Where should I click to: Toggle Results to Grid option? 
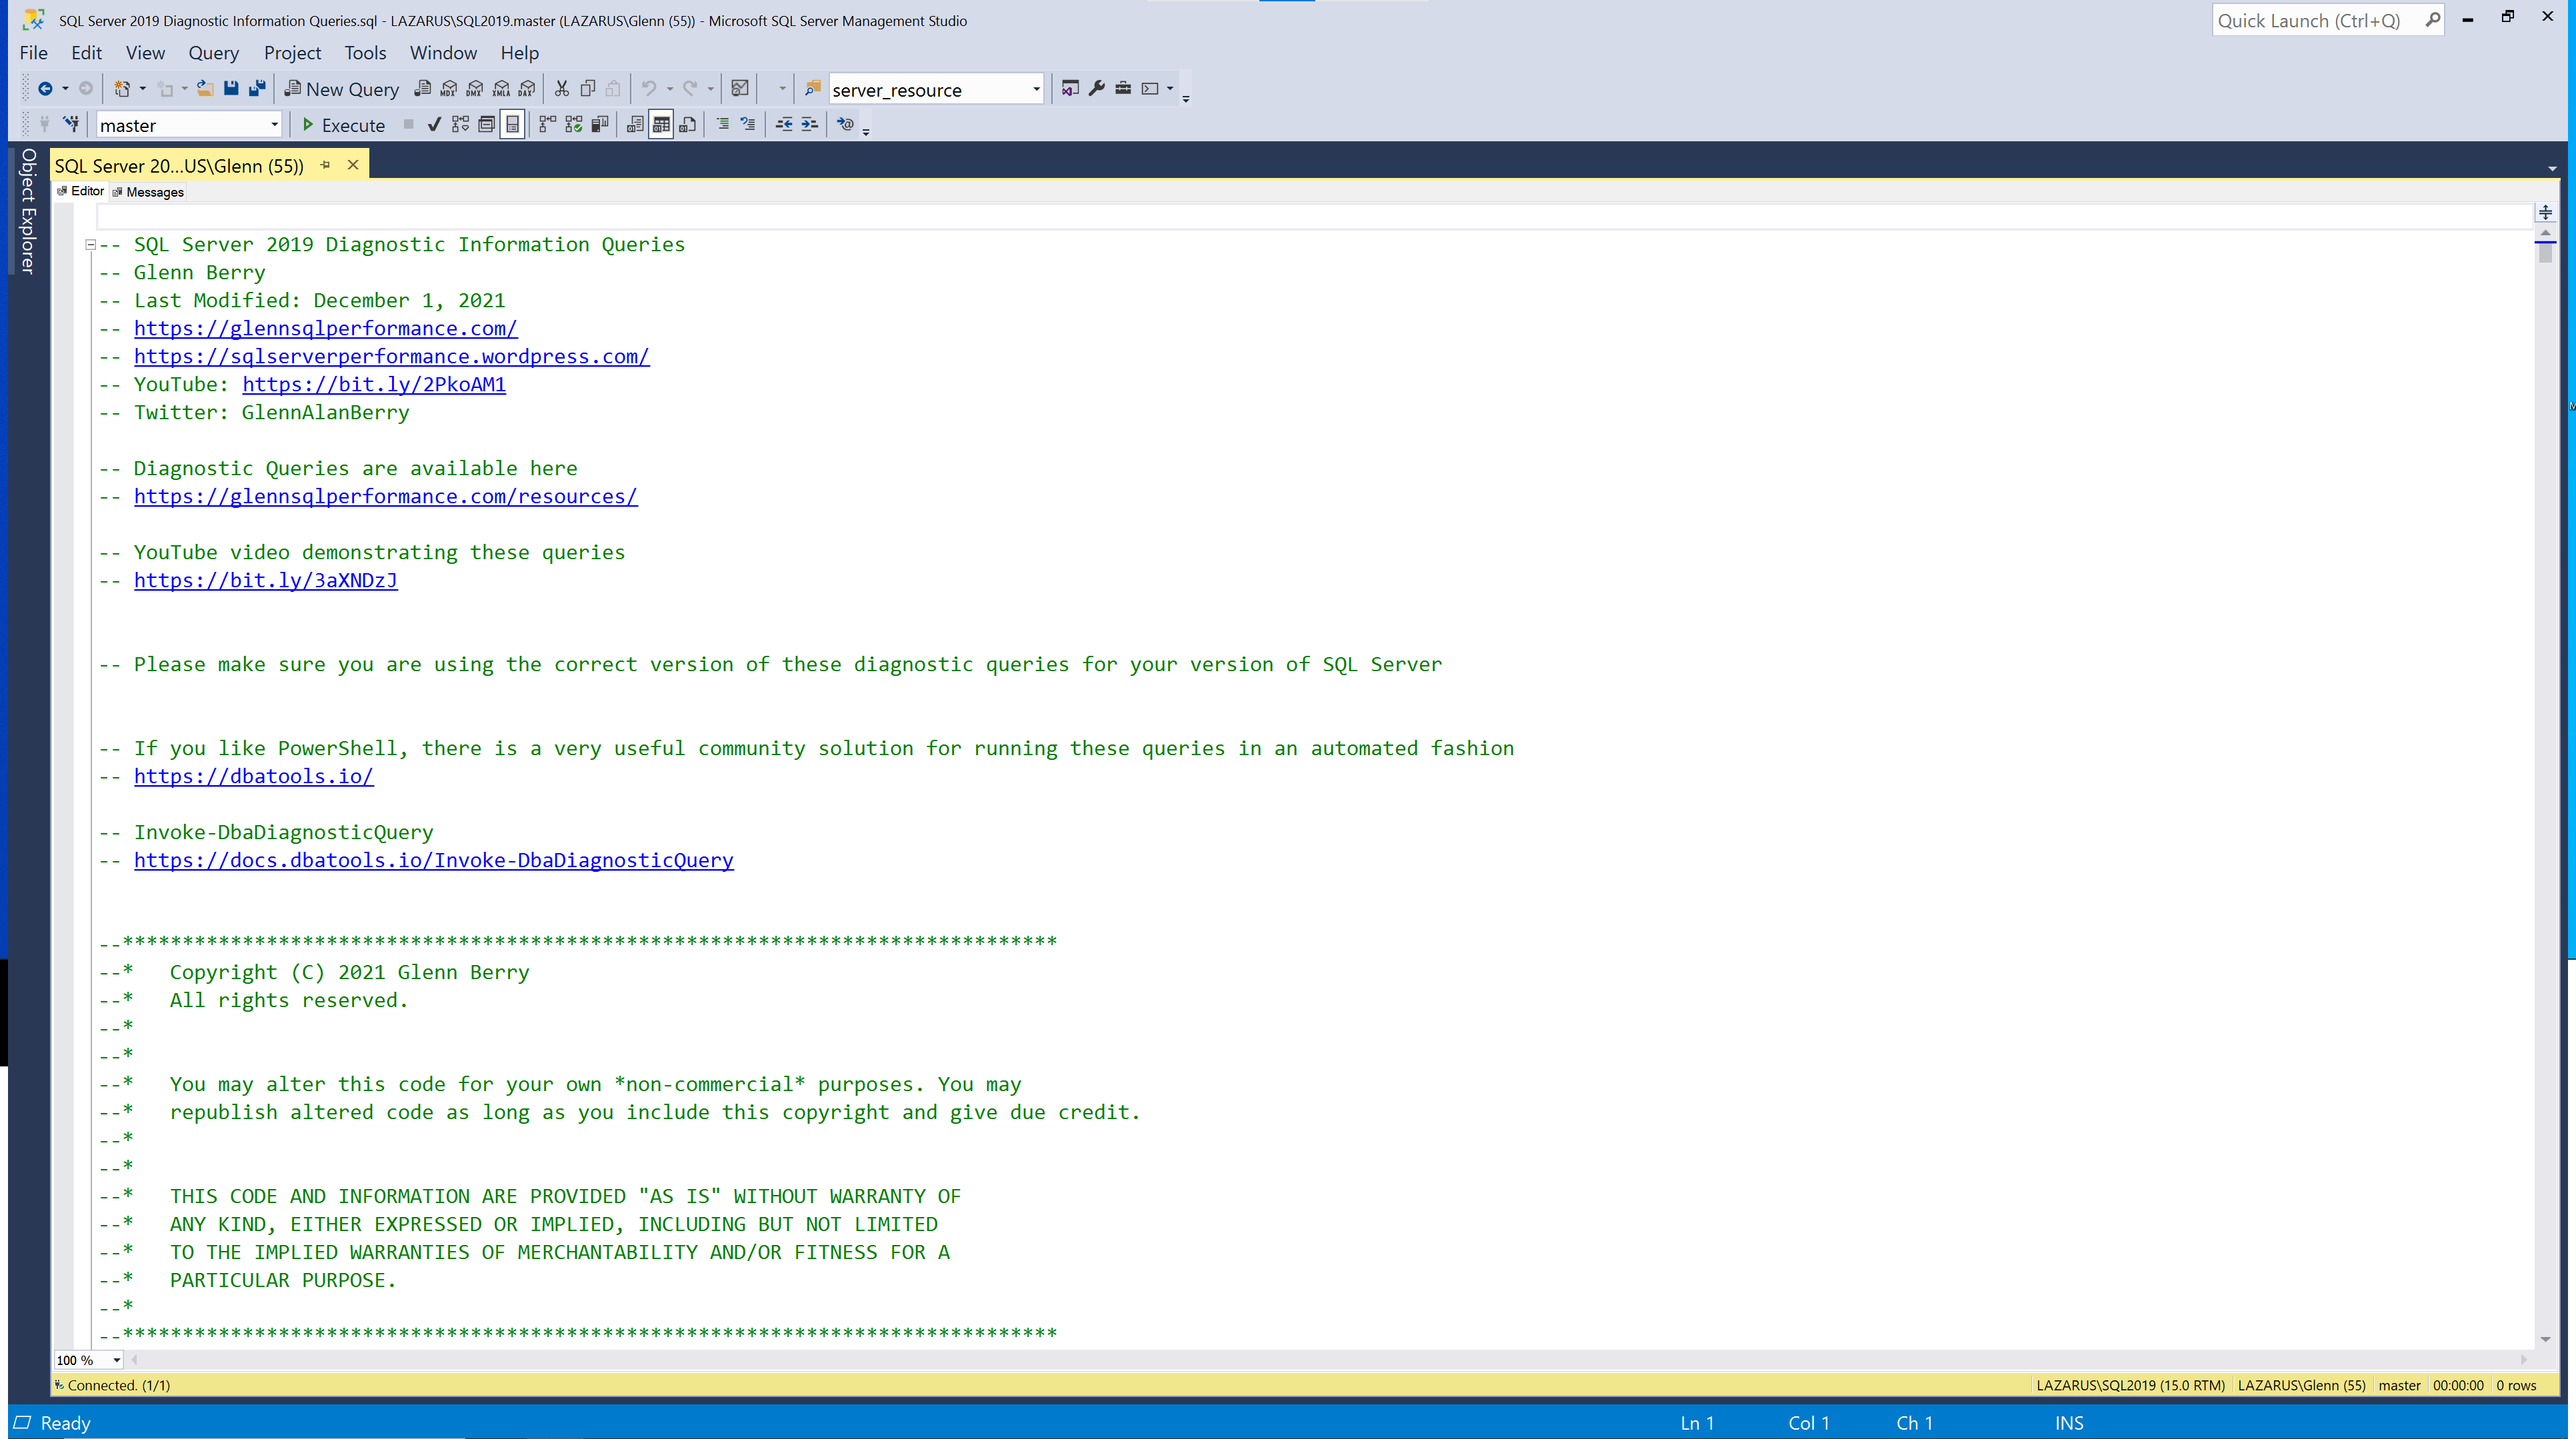(x=661, y=125)
